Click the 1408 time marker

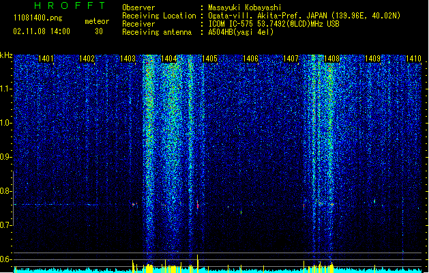(332, 59)
